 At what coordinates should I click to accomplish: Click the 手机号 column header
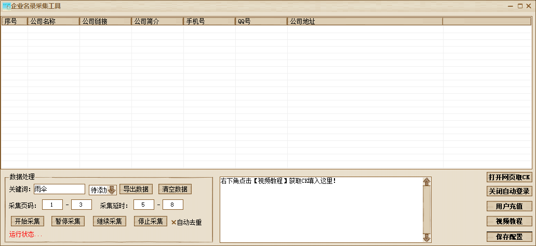pos(209,21)
